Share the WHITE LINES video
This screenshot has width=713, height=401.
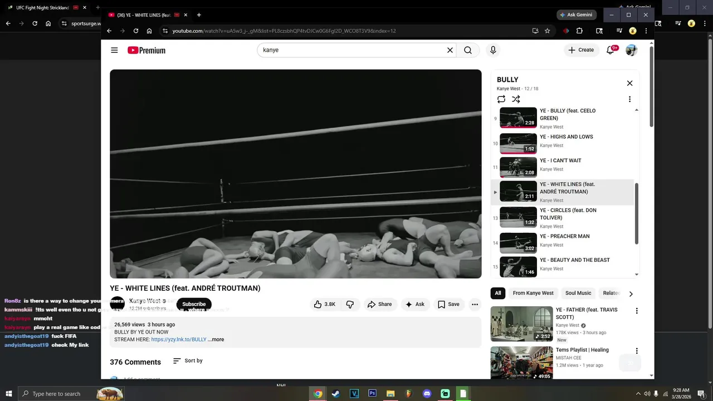coord(379,304)
